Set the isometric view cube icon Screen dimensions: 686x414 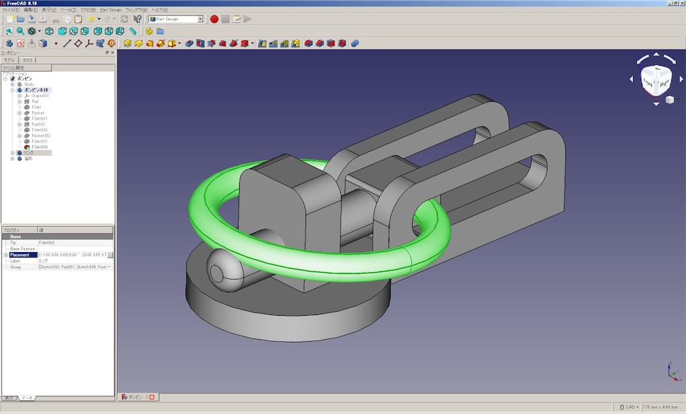(50, 31)
